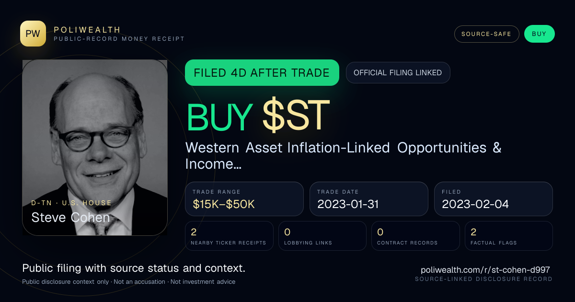The image size is (575, 302).
Task: Select the SOURCE-SAFE pill badge
Action: [x=486, y=34]
